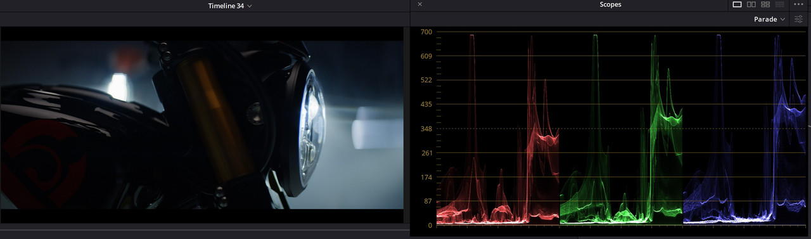Click the motorcycle viewer image

[x=201, y=125]
